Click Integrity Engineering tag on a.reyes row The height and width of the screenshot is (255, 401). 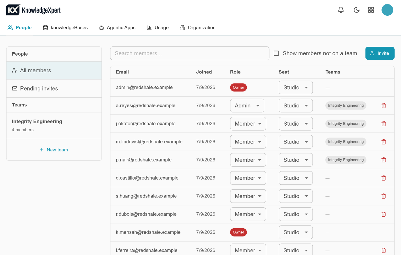coord(346,106)
